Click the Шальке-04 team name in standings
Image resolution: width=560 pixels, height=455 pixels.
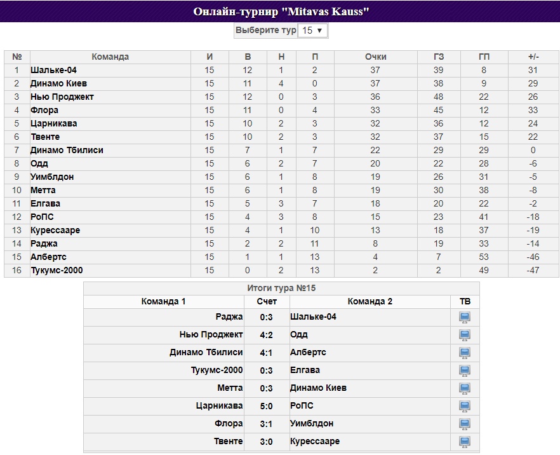pyautogui.click(x=53, y=70)
